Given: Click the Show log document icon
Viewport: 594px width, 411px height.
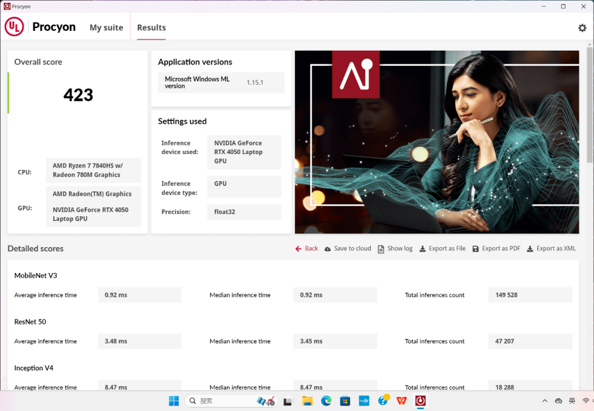Looking at the screenshot, I should coord(381,249).
